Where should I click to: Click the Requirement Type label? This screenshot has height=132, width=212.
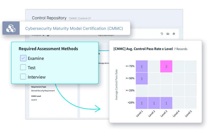[39, 87]
